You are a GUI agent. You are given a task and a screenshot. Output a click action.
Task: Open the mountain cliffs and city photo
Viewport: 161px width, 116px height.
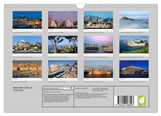pyautogui.click(x=98, y=20)
